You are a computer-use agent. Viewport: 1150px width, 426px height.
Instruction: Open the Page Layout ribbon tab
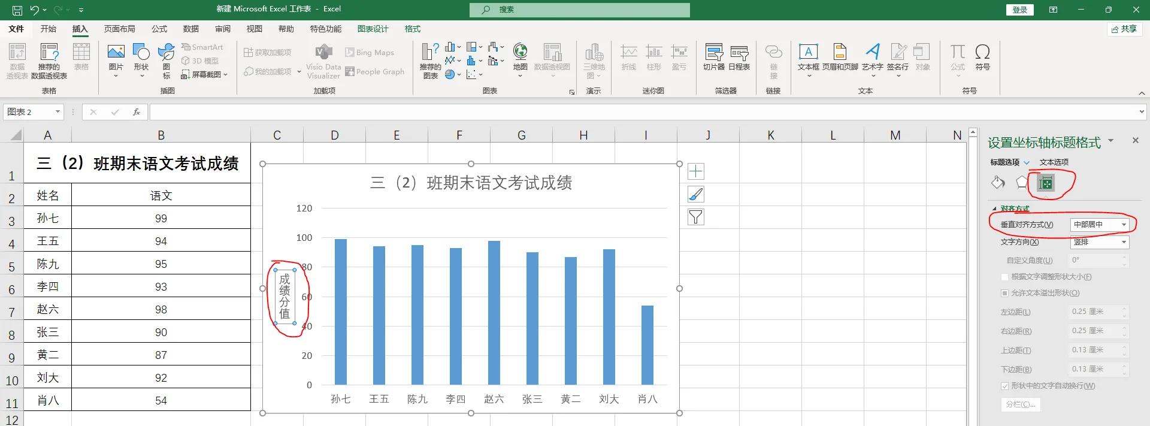click(119, 29)
